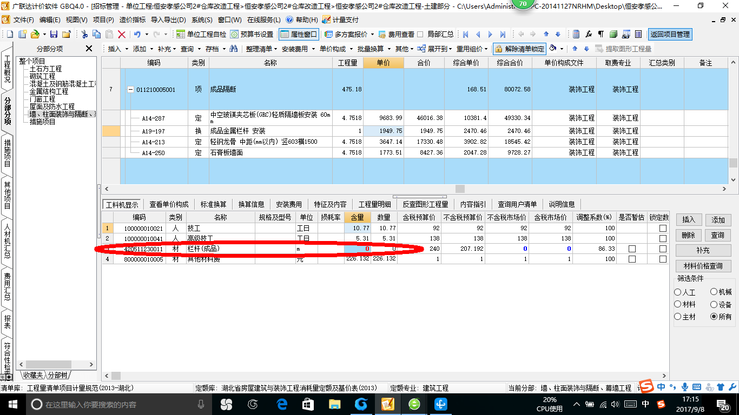Screen dimensions: 739x415
Task: Toggle the 局部汇总 checkbox
Action: [420, 34]
